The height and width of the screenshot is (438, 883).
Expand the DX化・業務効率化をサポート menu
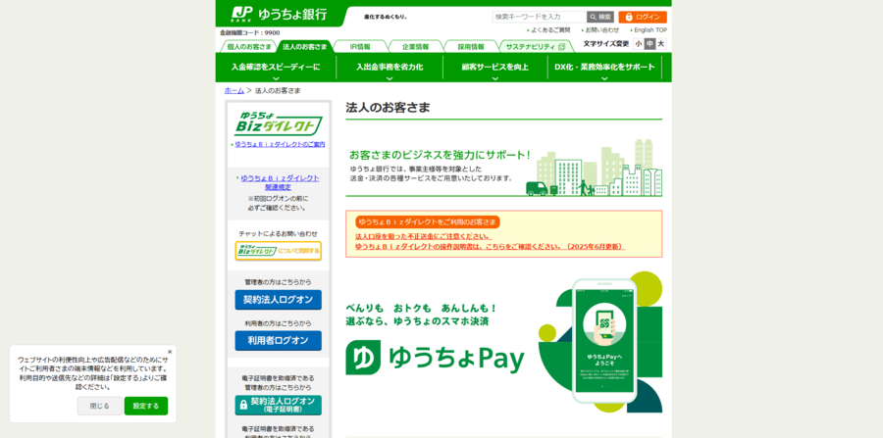click(604, 69)
